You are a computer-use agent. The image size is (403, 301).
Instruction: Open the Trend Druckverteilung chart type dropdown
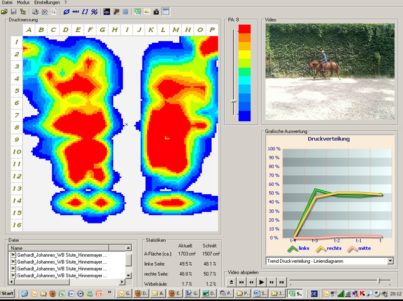click(390, 261)
